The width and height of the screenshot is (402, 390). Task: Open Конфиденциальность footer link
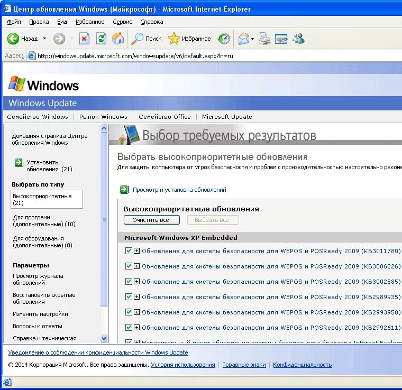(x=302, y=365)
